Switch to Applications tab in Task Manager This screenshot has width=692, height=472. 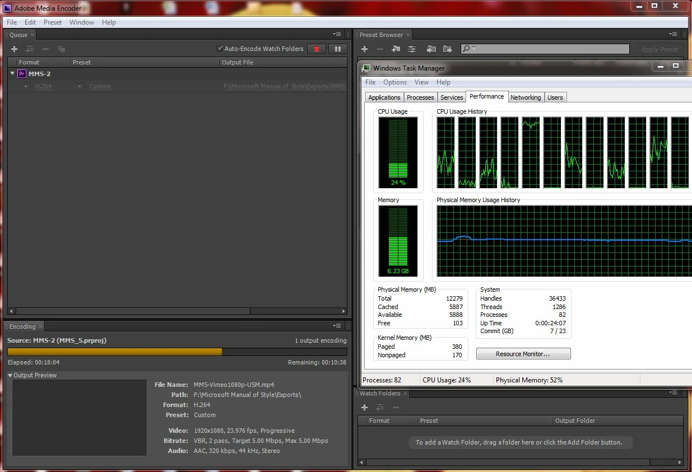[x=384, y=97]
